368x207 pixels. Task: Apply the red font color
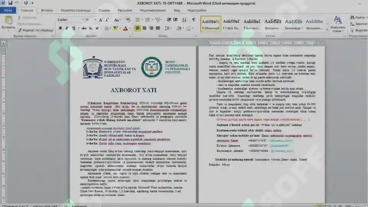126,28
